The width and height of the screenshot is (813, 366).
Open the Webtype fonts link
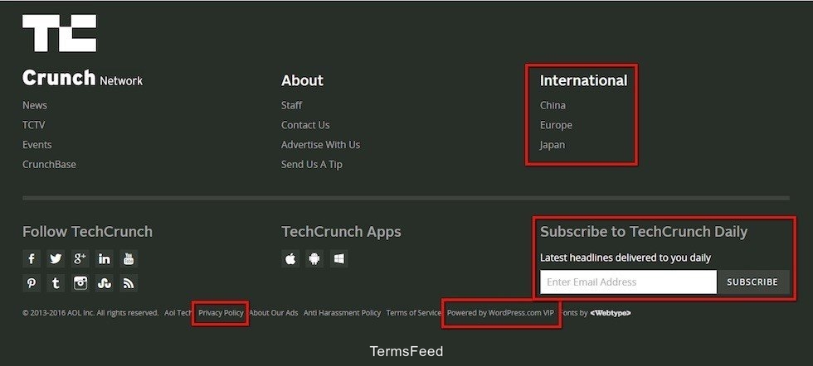point(611,313)
